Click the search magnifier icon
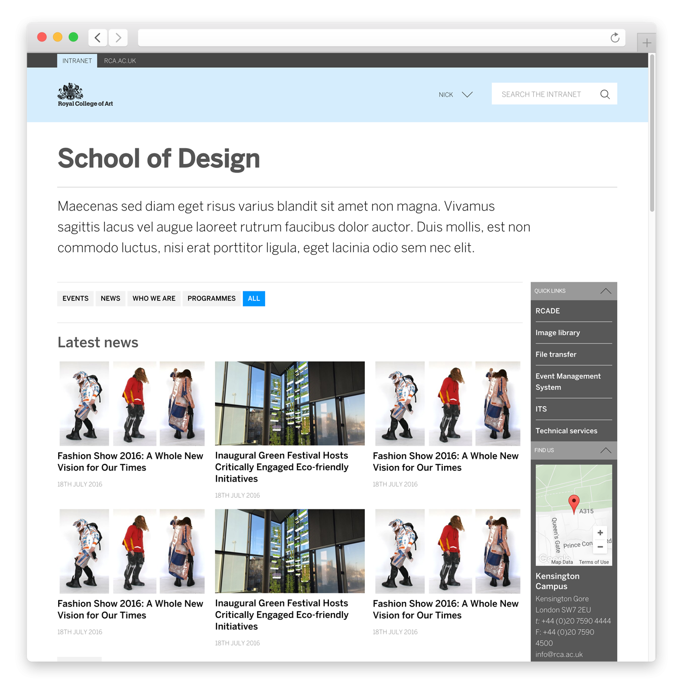 coord(605,94)
